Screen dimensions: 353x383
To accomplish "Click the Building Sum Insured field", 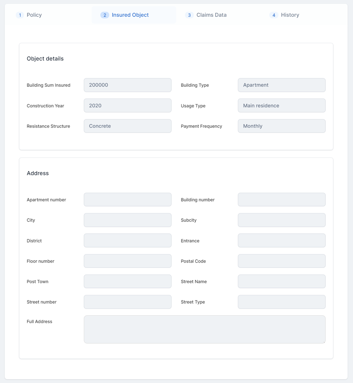I will 128,85.
